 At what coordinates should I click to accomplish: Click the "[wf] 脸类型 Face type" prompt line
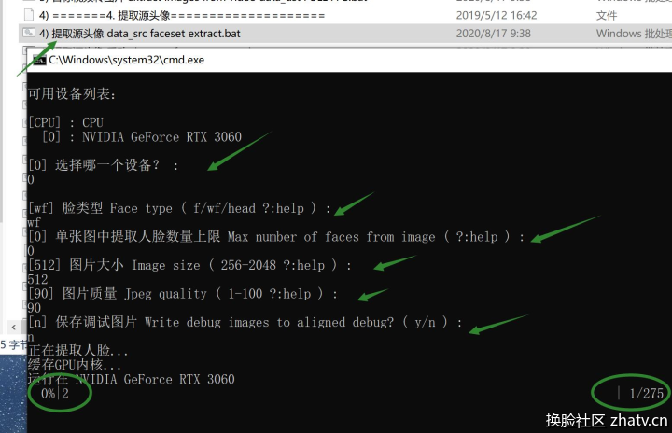click(x=179, y=208)
